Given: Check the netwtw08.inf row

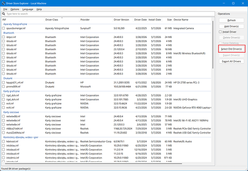Looking at the screenshot, I should tap(4, 116).
